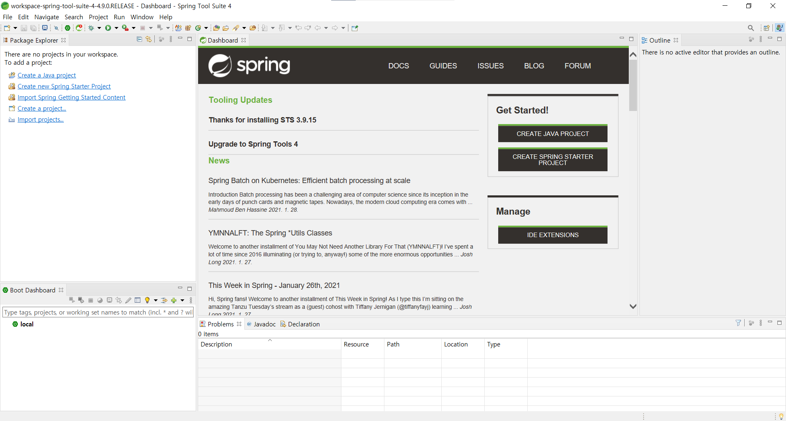Click Boot Dashboard green plus add icon
The image size is (786, 421).
coord(174,300)
